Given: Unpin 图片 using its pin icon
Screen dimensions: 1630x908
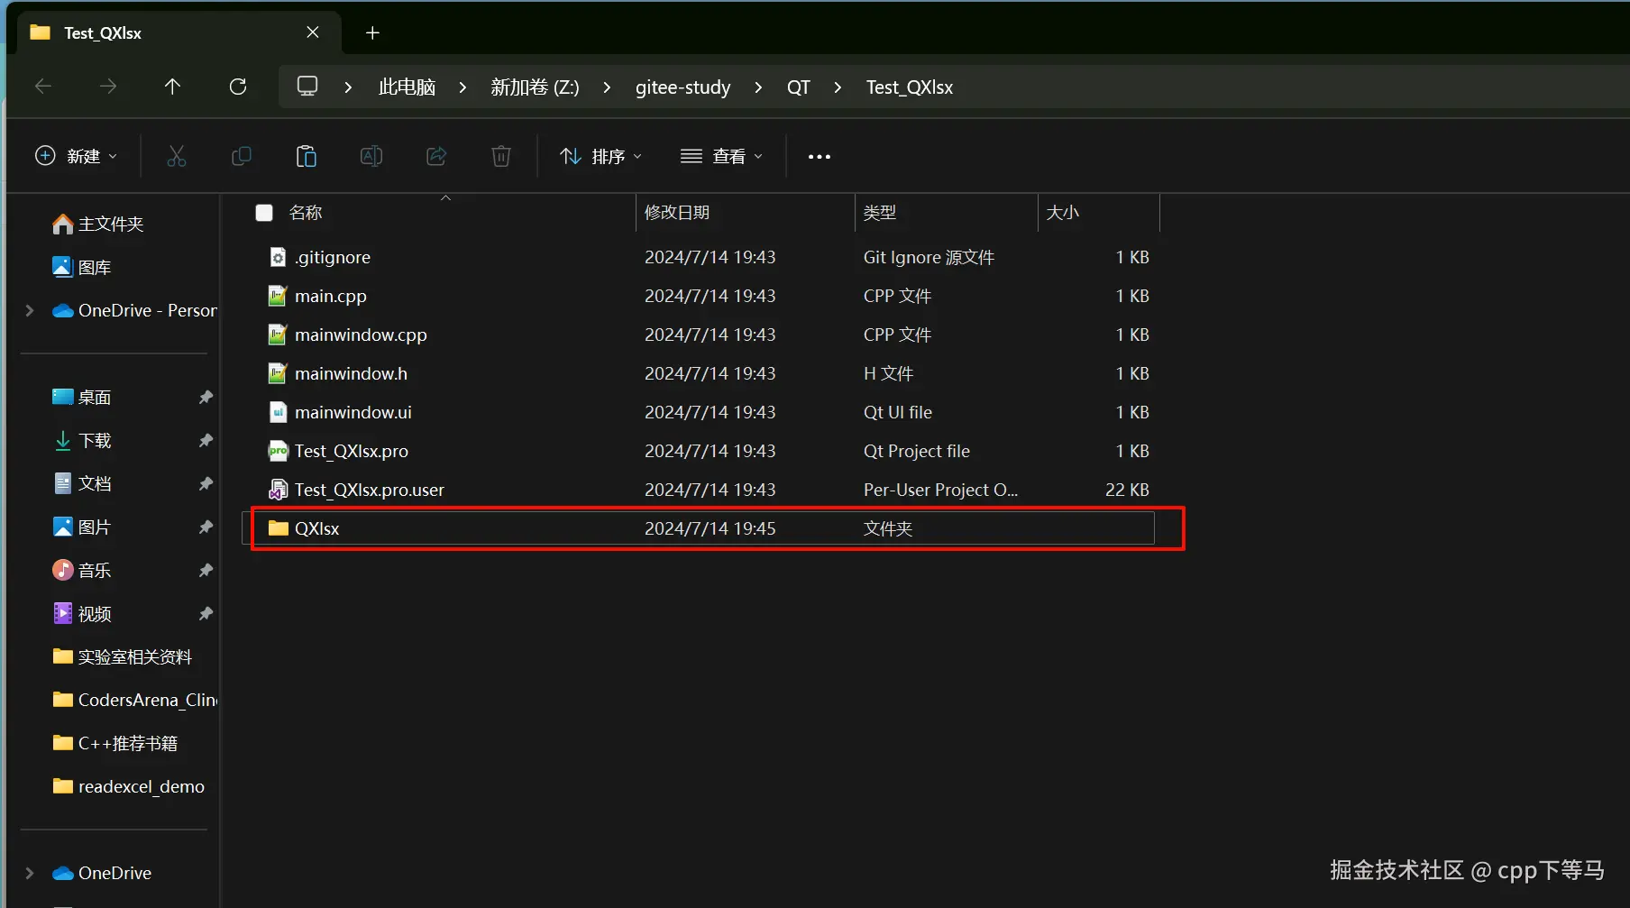Looking at the screenshot, I should (x=206, y=527).
